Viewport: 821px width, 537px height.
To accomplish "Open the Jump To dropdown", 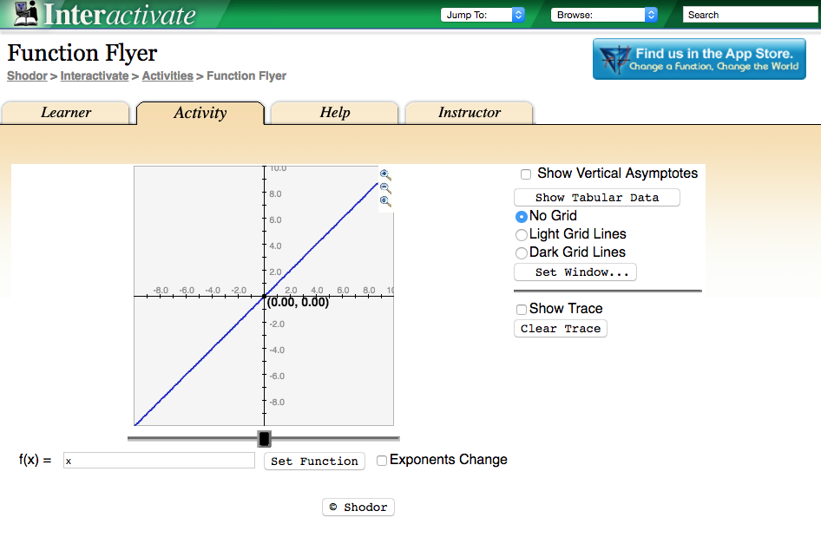I will [483, 15].
